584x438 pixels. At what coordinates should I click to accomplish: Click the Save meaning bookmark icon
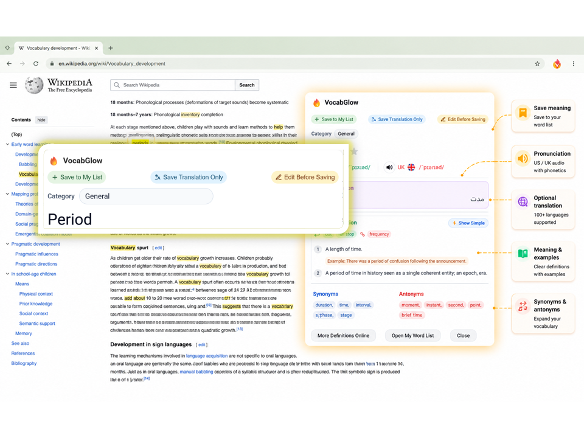tap(523, 113)
